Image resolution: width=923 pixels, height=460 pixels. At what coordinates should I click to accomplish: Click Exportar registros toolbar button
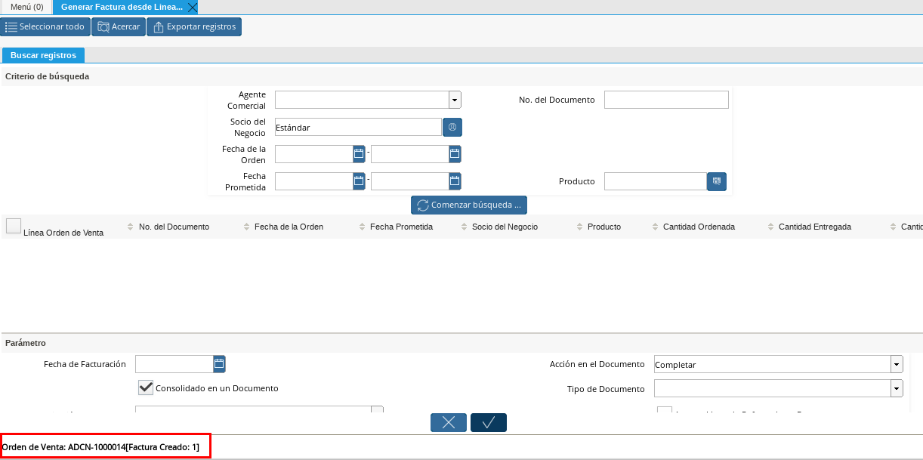[x=194, y=27]
